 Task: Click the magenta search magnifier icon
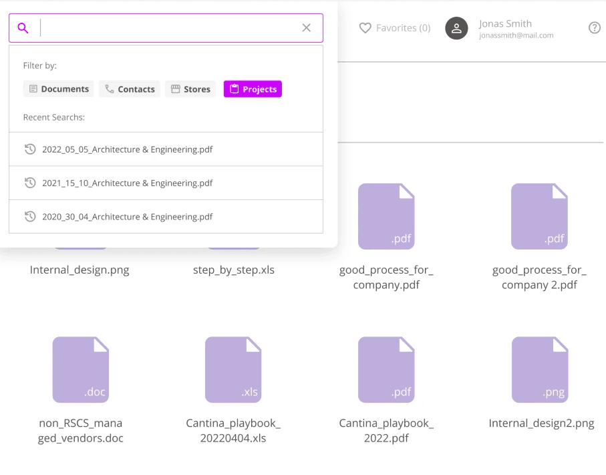[23, 28]
